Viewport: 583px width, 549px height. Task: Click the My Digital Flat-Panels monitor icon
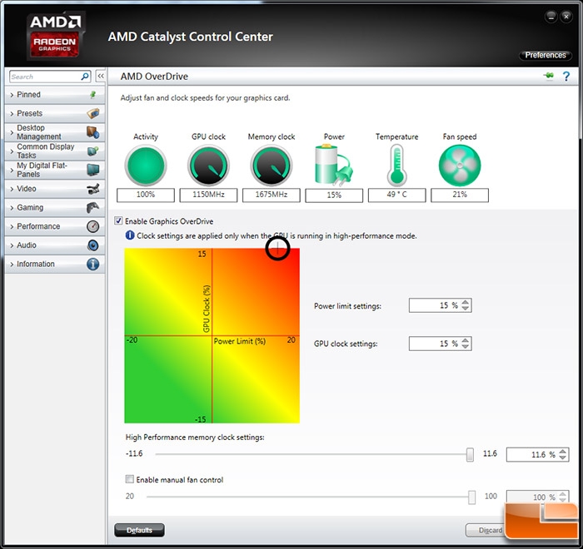coord(93,170)
